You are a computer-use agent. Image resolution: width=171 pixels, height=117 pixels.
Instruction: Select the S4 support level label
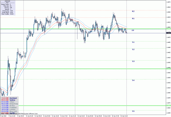click(x=133, y=80)
